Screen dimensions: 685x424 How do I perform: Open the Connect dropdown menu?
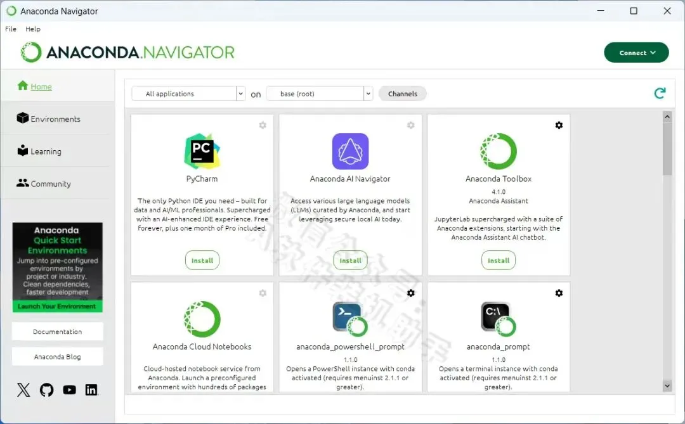click(636, 53)
